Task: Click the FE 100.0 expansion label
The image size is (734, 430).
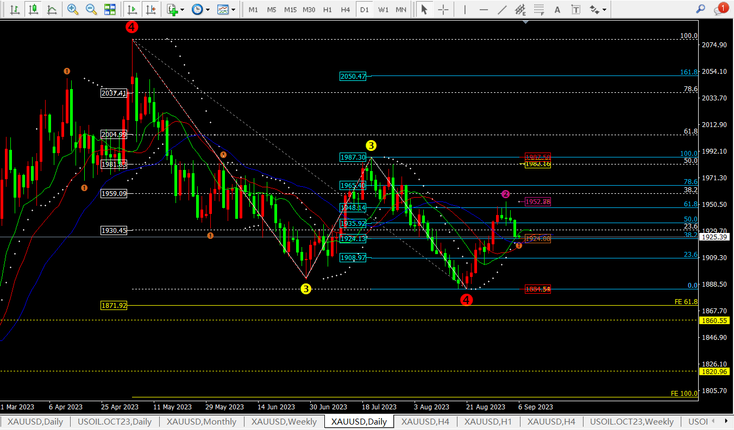Action: (685, 394)
